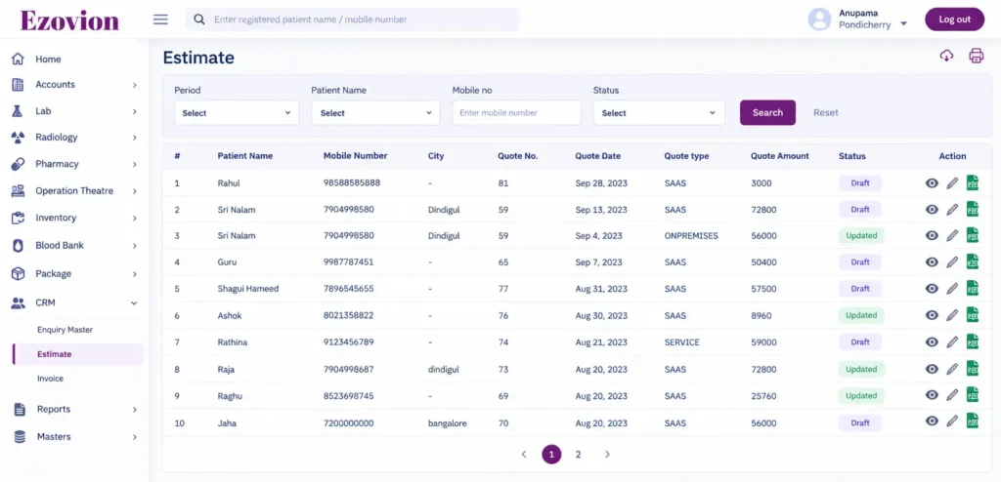Image resolution: width=1001 pixels, height=482 pixels.
Task: Expand the Inventory menu chevron
Action: click(x=135, y=218)
